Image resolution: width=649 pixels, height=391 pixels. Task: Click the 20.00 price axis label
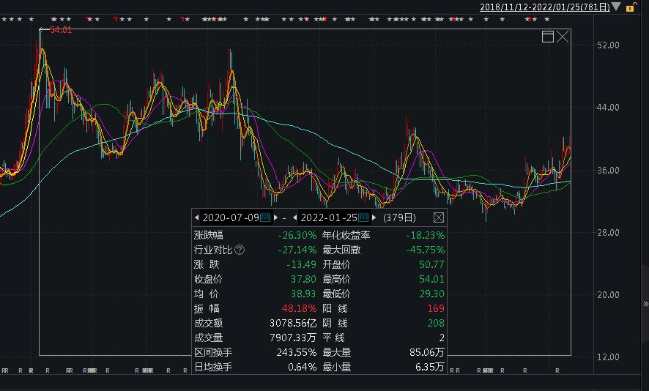[x=608, y=295]
